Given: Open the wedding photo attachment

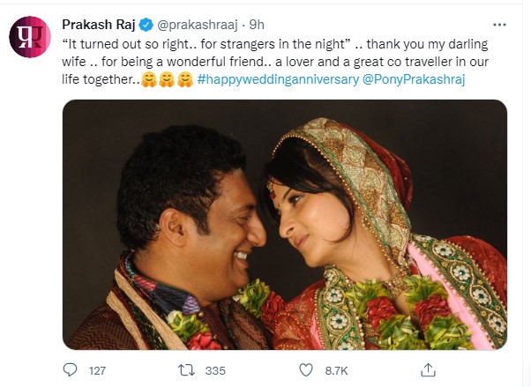Looking at the screenshot, I should pos(284,224).
